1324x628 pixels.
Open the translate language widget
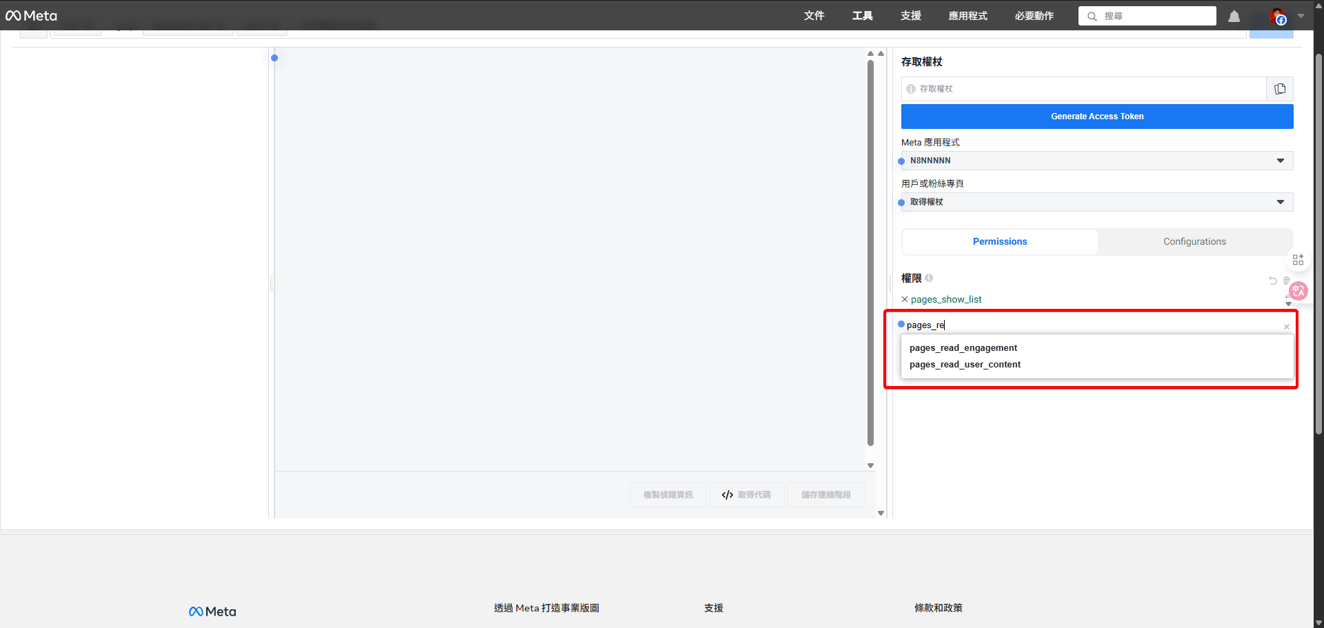coord(1299,291)
